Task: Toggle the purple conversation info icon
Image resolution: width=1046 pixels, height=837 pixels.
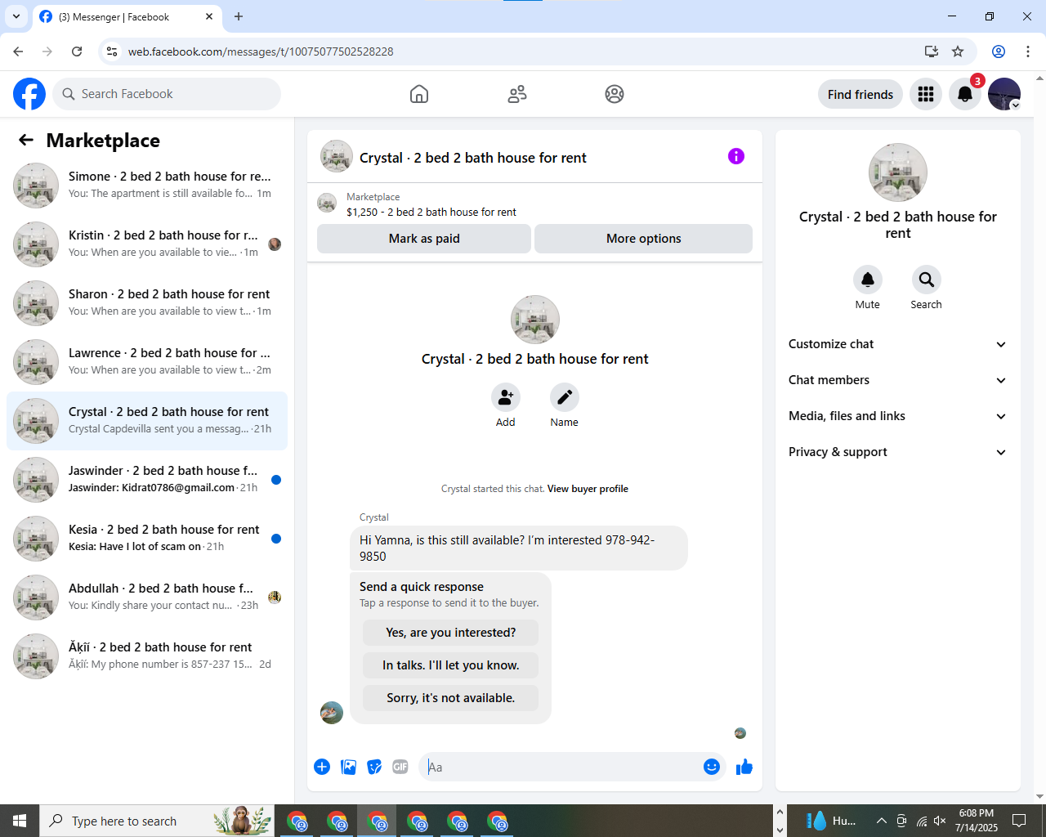Action: tap(736, 156)
